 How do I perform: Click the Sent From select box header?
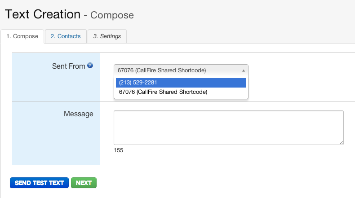(x=181, y=70)
